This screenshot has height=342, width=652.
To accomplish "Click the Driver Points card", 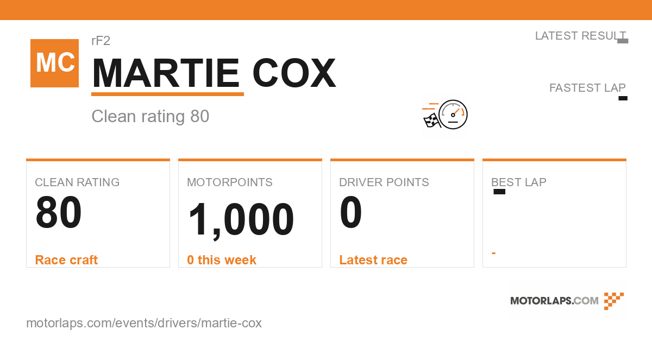I will coord(402,213).
